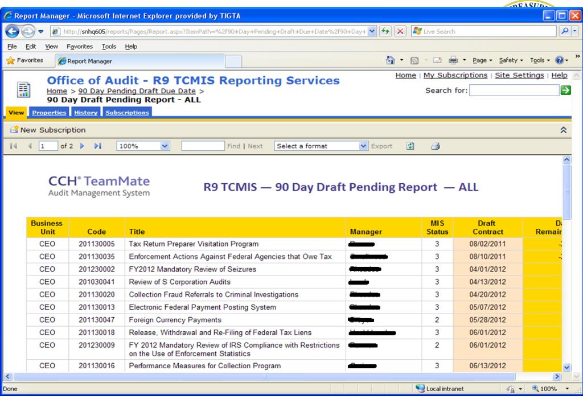Screen dimensions: 583x403
Task: Open the Edit menu
Action: (31, 47)
